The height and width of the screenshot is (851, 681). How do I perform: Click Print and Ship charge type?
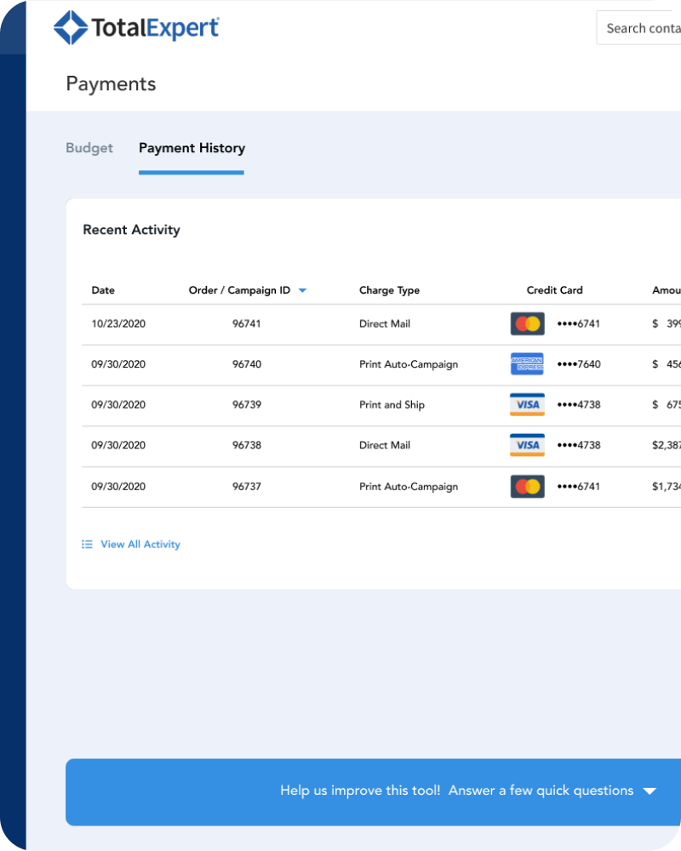pyautogui.click(x=392, y=405)
